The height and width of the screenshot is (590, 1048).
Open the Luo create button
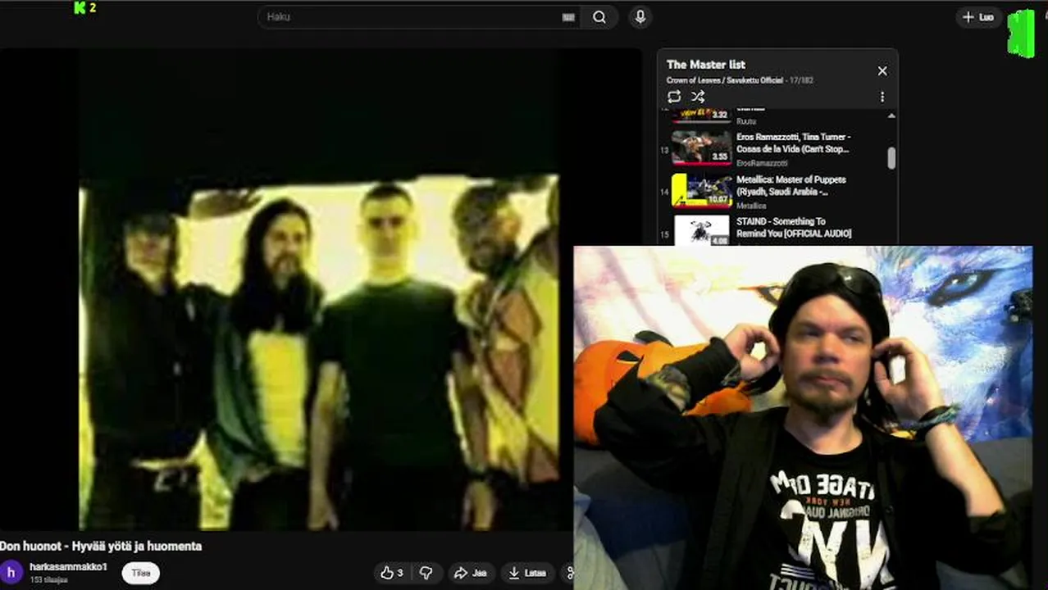[x=978, y=17]
